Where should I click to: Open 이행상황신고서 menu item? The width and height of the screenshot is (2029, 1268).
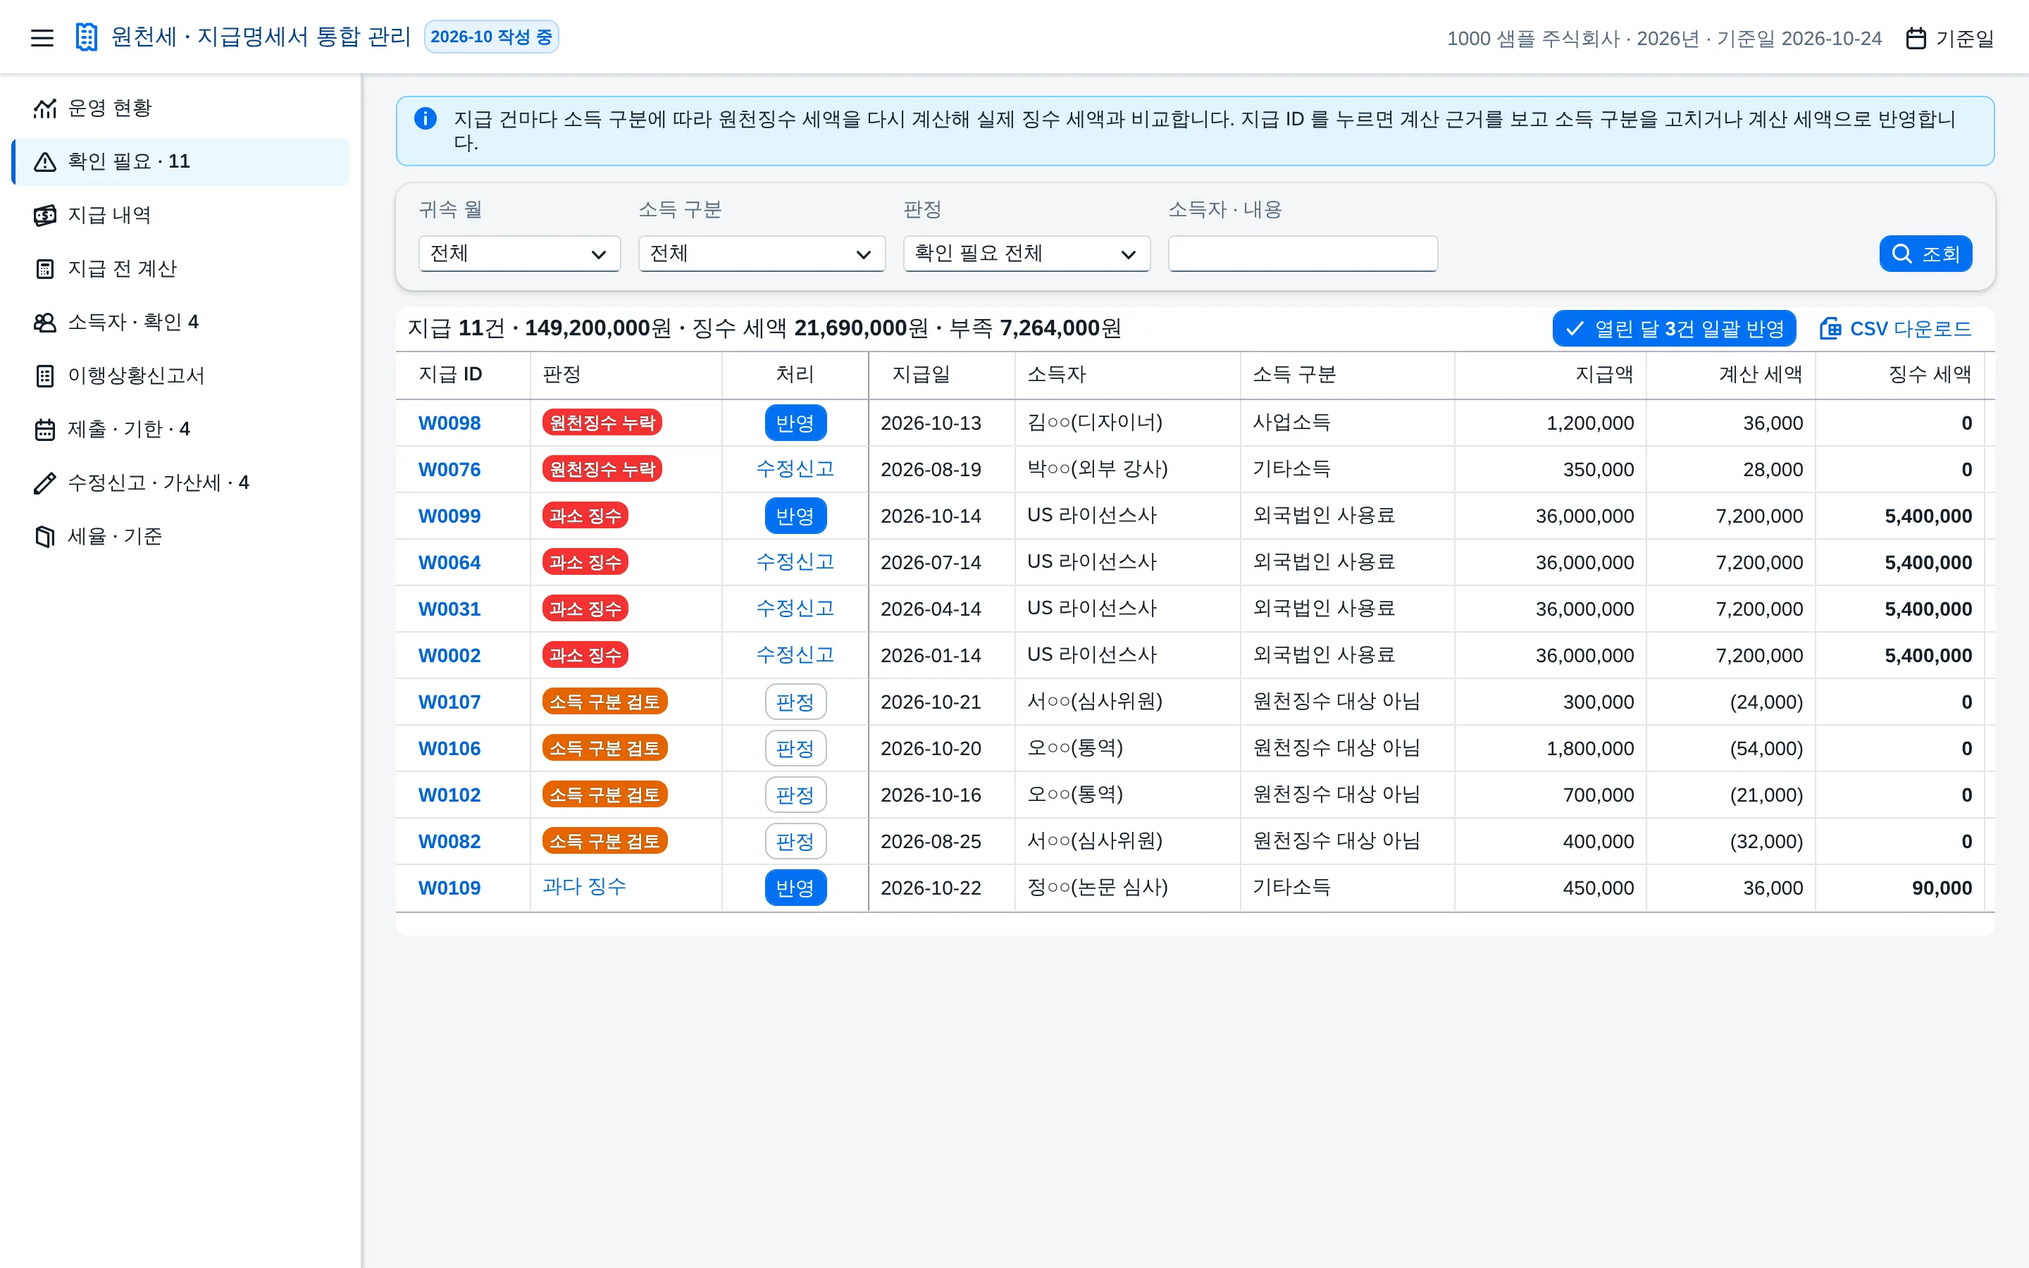181,375
